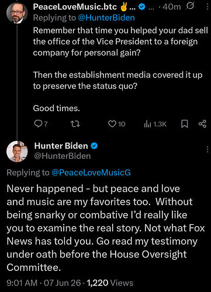Bookmark the PeaceLoveMusic tweet
The width and height of the screenshot is (211, 292).
(185, 124)
